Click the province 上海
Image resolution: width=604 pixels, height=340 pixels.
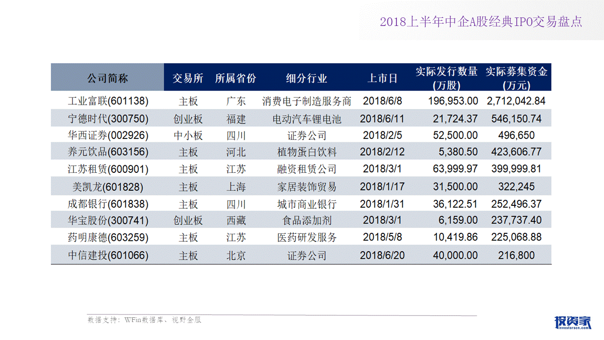tap(236, 187)
